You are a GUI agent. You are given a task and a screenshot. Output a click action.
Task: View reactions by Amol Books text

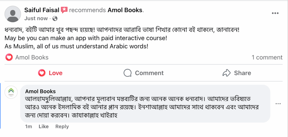point(32,57)
